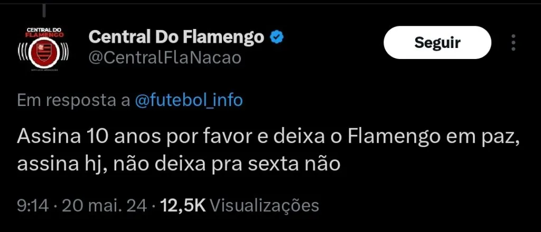The width and height of the screenshot is (541, 232).
Task: Click the thread connector line above avatar
Action: pyautogui.click(x=44, y=11)
